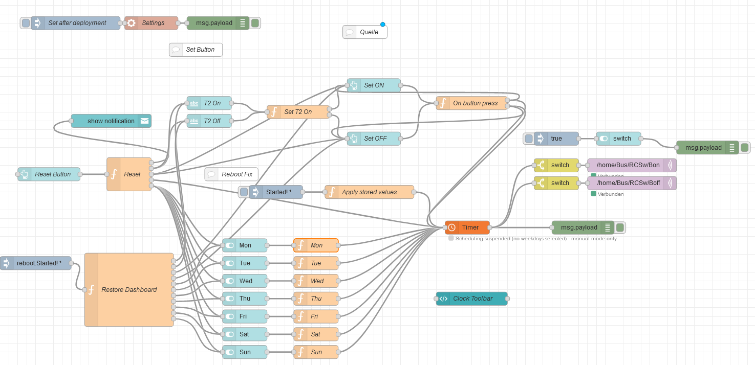Click the branch icon on Bon switch node

point(541,165)
